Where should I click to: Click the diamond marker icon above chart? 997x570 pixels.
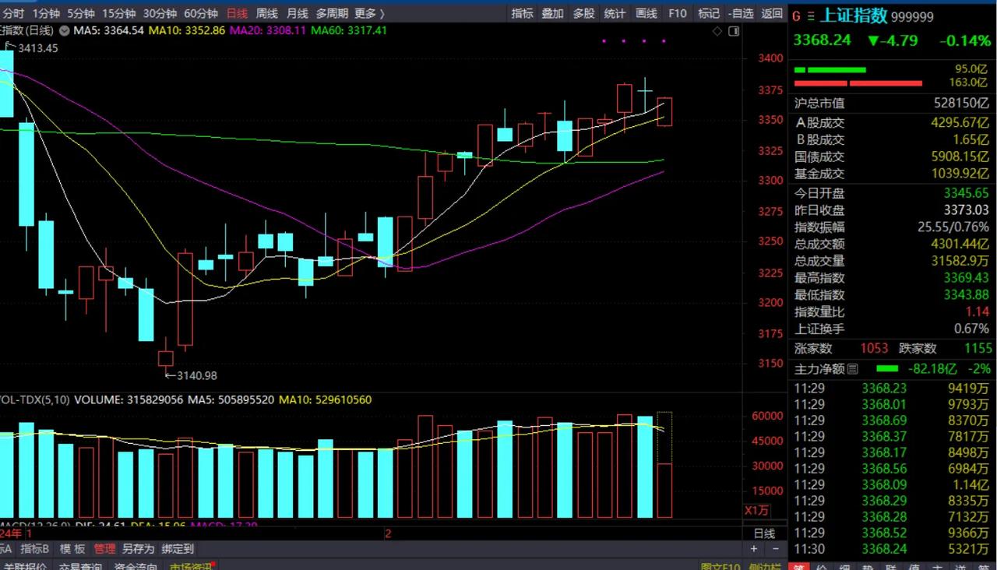click(717, 31)
